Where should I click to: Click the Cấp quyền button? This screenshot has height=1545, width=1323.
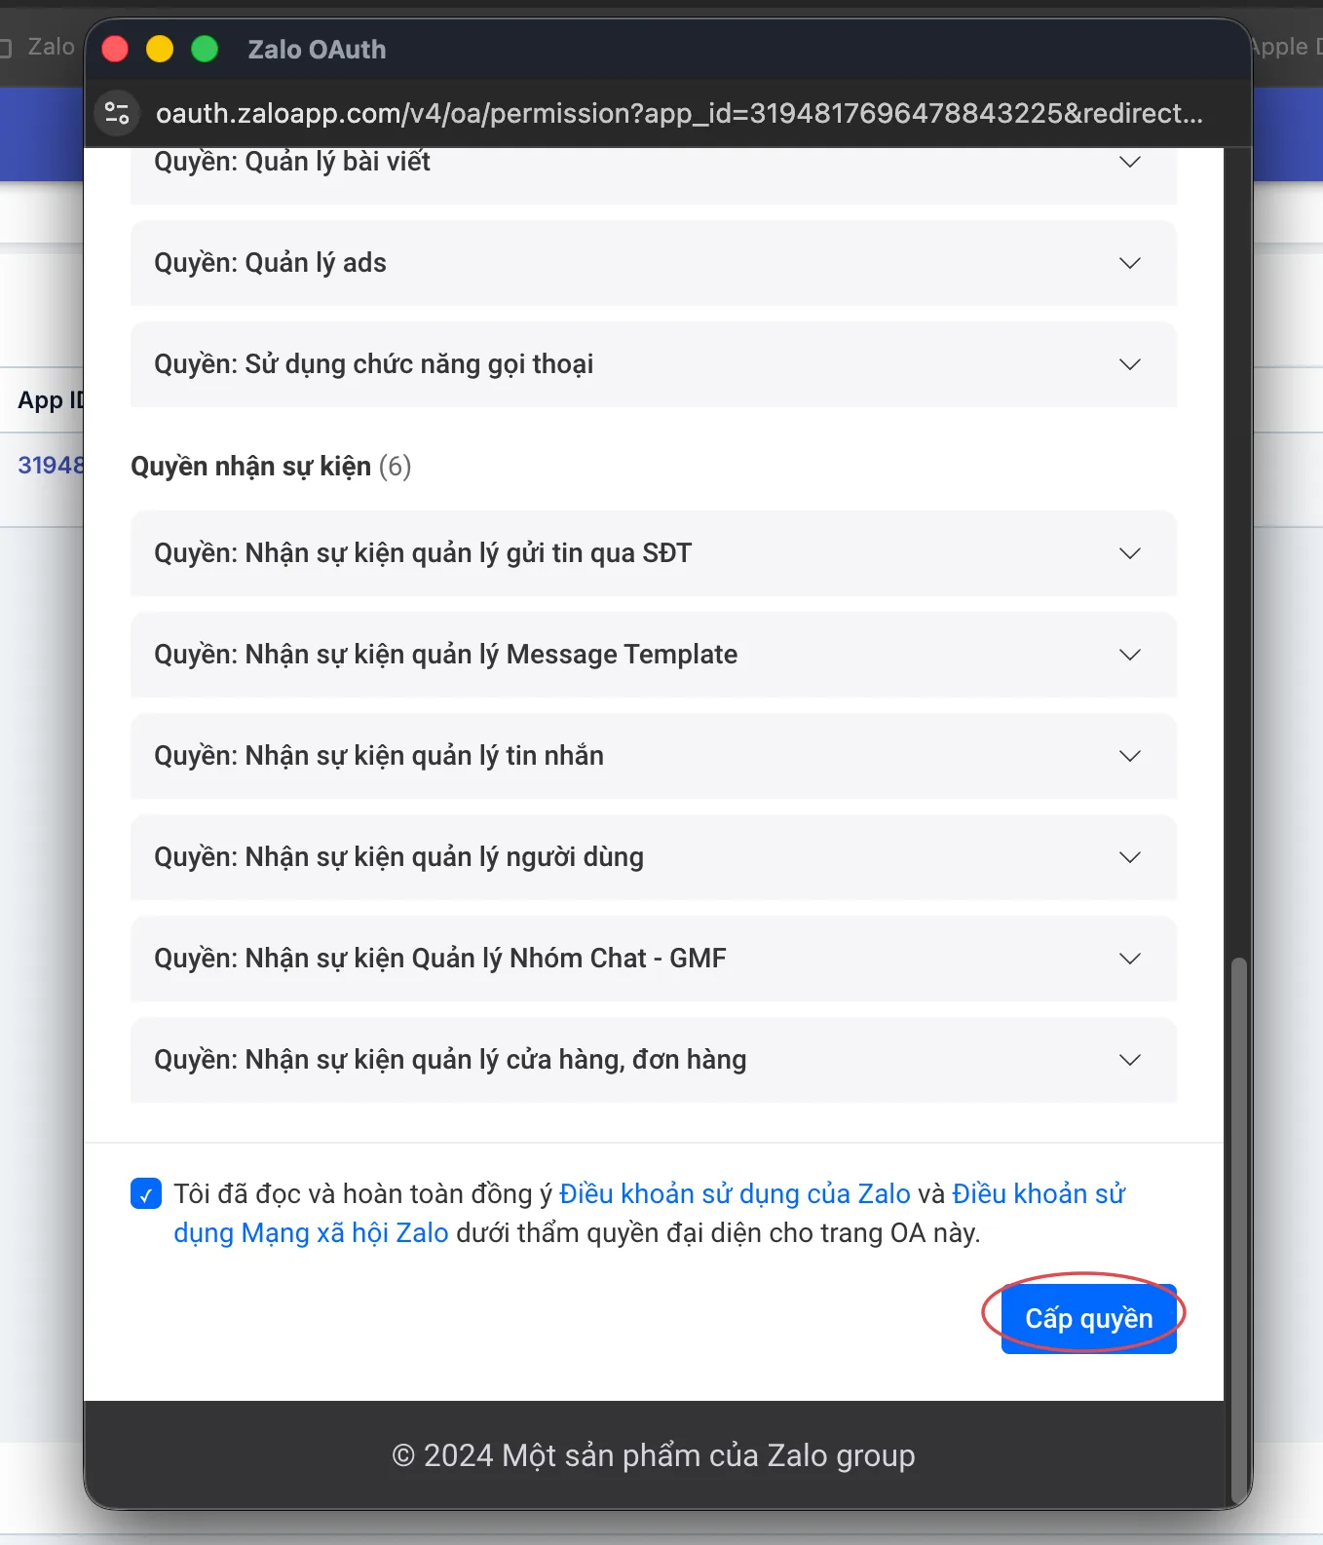[x=1088, y=1318]
